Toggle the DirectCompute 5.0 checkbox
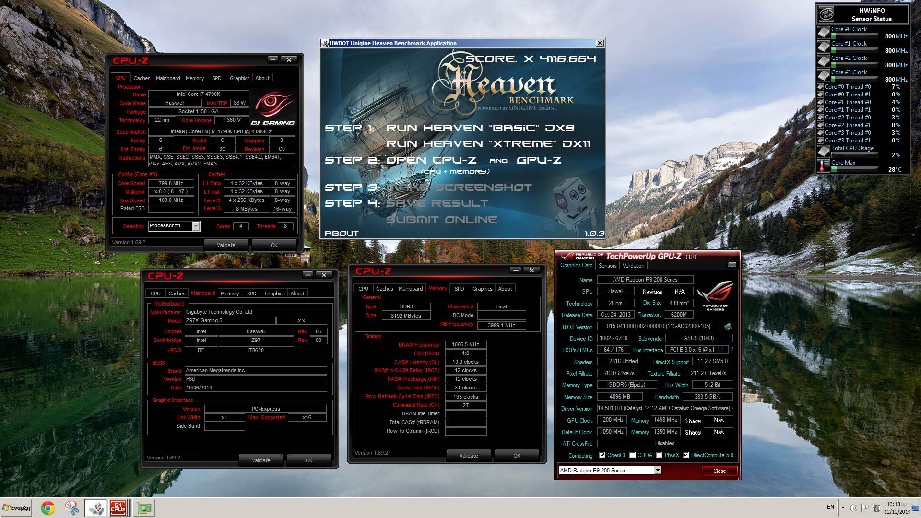Screen dimensions: 921x518 point(686,455)
